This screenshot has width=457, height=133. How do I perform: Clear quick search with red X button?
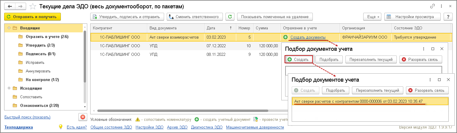tap(82, 117)
